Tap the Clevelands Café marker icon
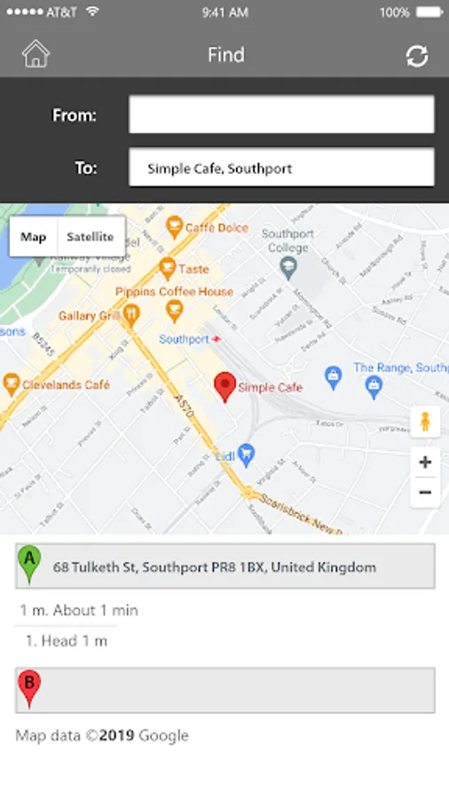 click(11, 384)
